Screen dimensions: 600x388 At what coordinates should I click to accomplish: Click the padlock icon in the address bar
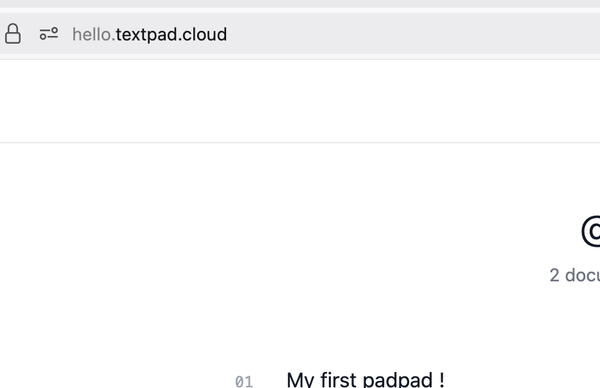click(x=12, y=34)
